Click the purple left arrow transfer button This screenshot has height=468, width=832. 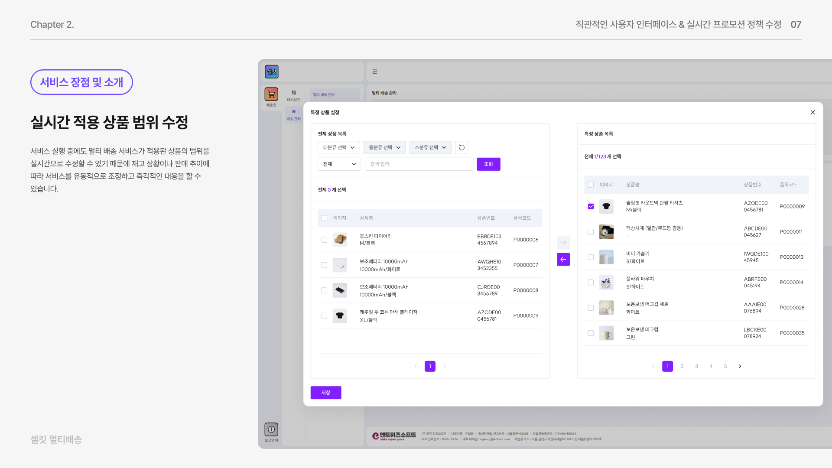(x=563, y=260)
